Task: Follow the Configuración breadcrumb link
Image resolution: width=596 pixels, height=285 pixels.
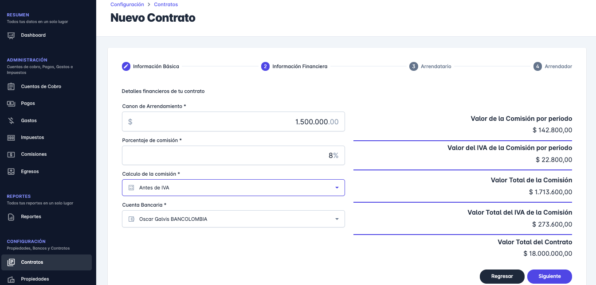Action: coord(127,4)
